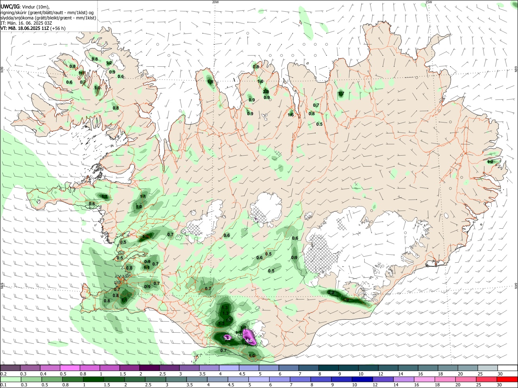This screenshot has width=518, height=388.
Task: Pick the upper-row legend swatch labeled 0.2
Action: point(10,368)
